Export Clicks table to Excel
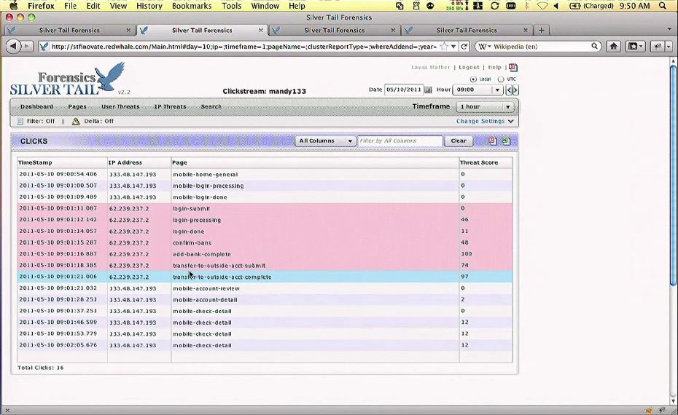The height and width of the screenshot is (415, 678). [507, 141]
